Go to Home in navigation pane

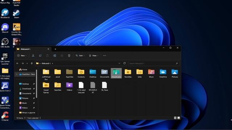point(23,70)
